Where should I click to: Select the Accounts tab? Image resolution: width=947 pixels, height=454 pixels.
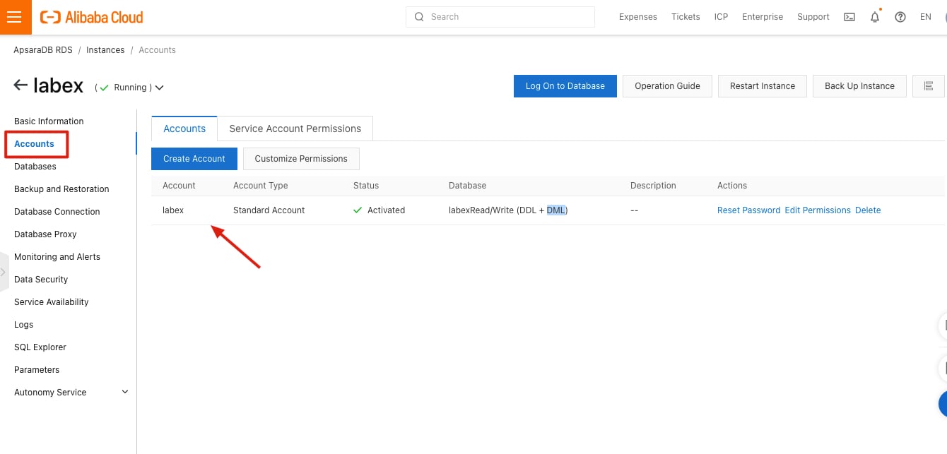pyautogui.click(x=184, y=129)
